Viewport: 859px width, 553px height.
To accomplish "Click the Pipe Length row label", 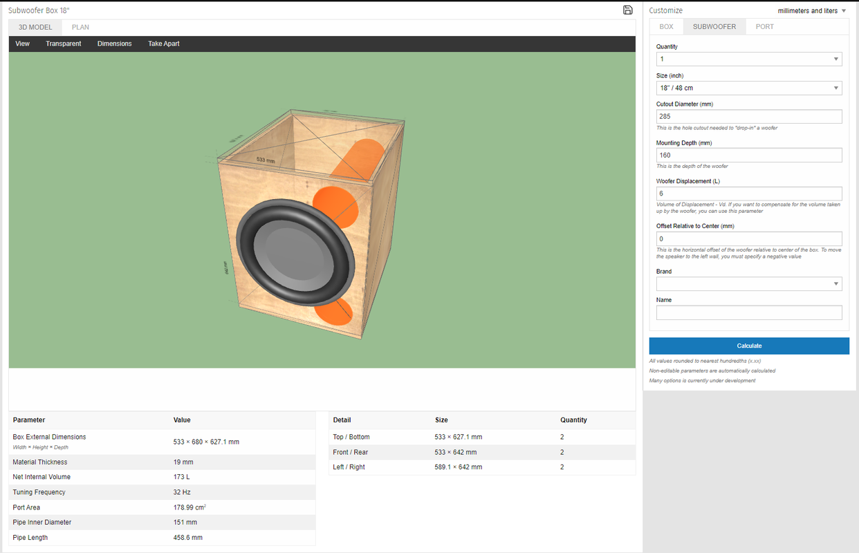I will [x=30, y=537].
